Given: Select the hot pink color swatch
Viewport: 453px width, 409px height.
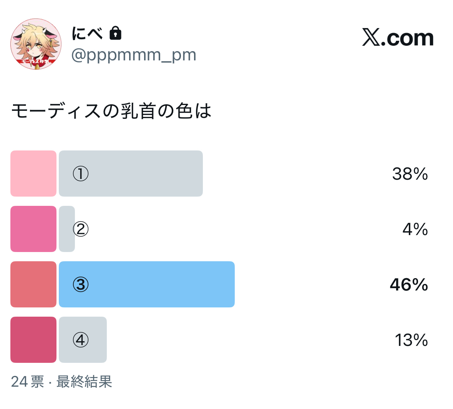Looking at the screenshot, I should coord(33,229).
